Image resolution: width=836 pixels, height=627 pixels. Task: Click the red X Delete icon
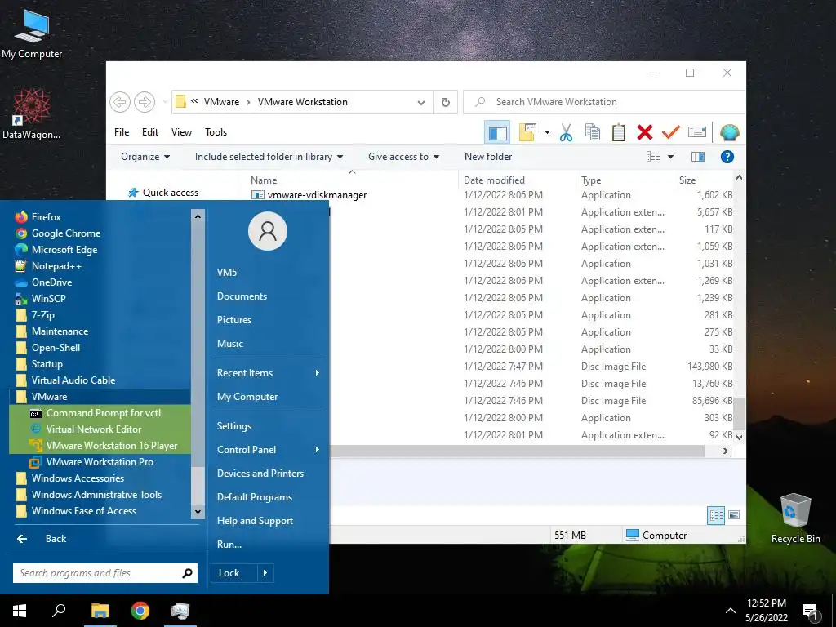point(645,132)
